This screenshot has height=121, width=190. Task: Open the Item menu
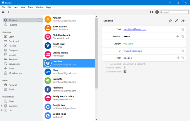(x=16, y=7)
